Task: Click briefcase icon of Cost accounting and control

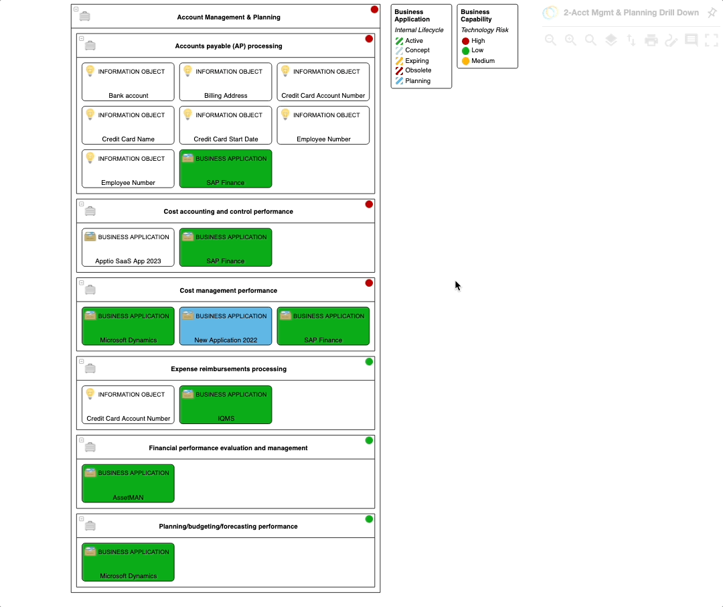Action: click(90, 211)
